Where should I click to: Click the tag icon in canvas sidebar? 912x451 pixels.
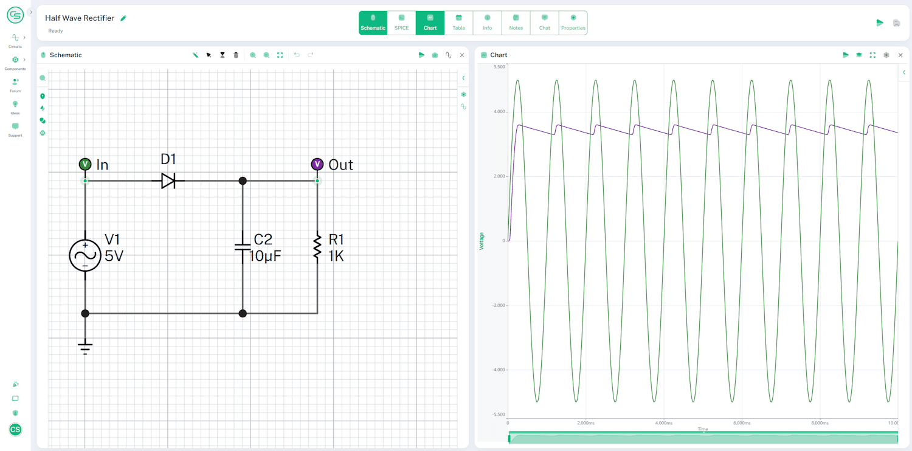[x=43, y=120]
